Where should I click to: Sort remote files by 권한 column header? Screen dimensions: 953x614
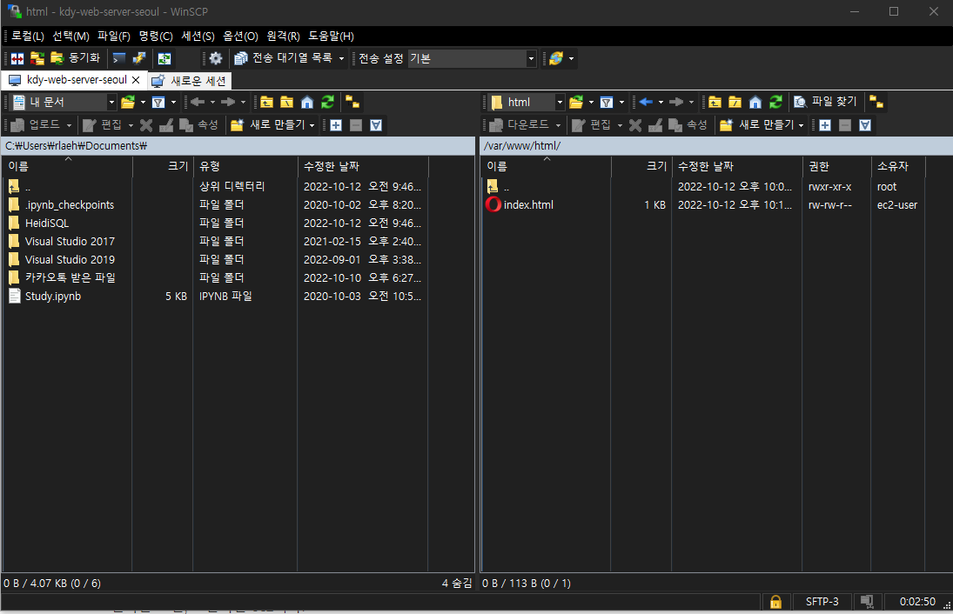(836, 166)
